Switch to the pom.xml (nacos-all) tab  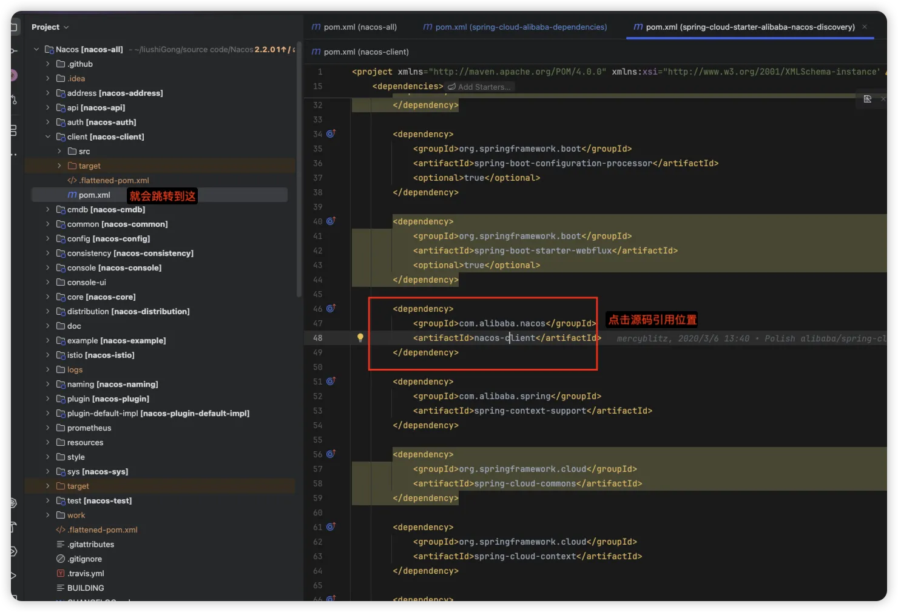[x=354, y=27]
